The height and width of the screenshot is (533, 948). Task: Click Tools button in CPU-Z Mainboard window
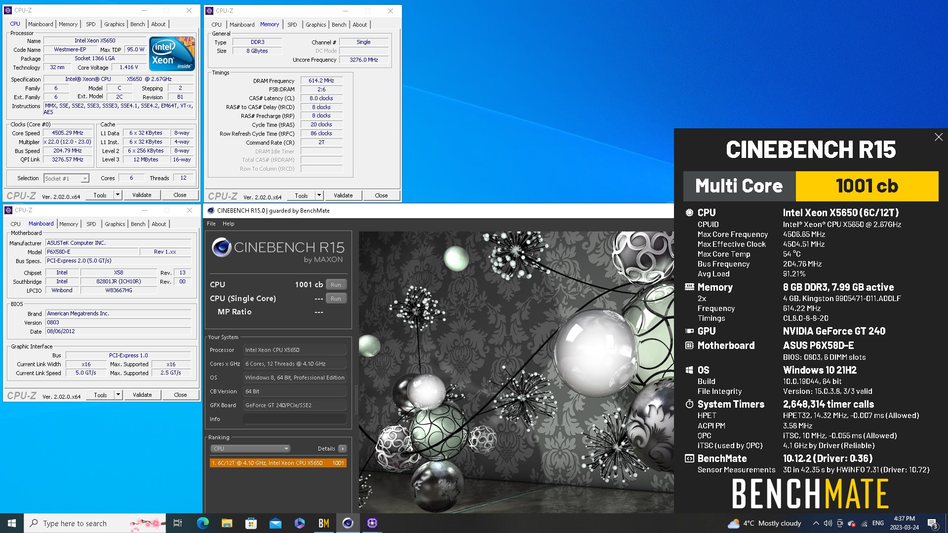tap(100, 395)
